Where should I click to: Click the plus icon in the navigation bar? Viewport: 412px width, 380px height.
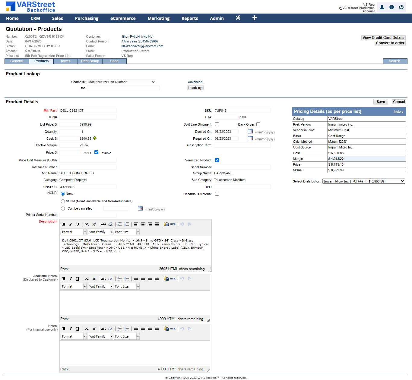[255, 18]
